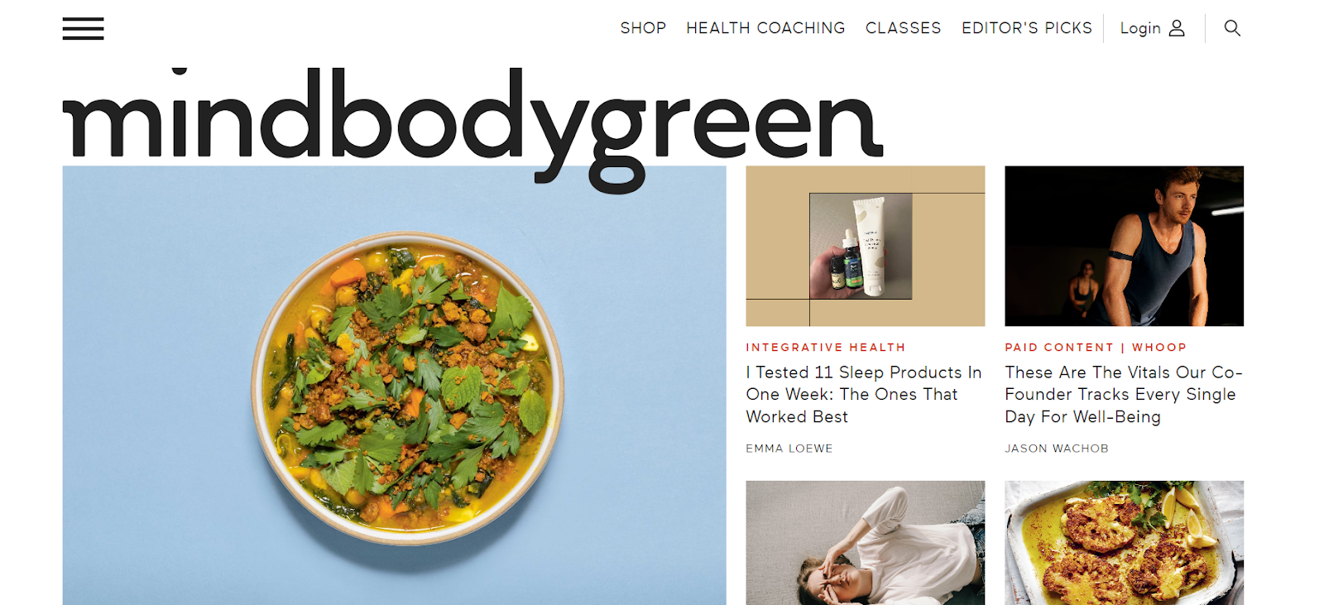Open the hamburger navigation menu

(83, 28)
